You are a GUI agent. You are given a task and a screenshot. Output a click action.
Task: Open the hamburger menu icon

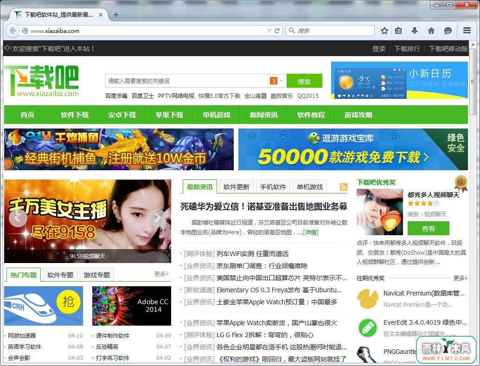[467, 30]
